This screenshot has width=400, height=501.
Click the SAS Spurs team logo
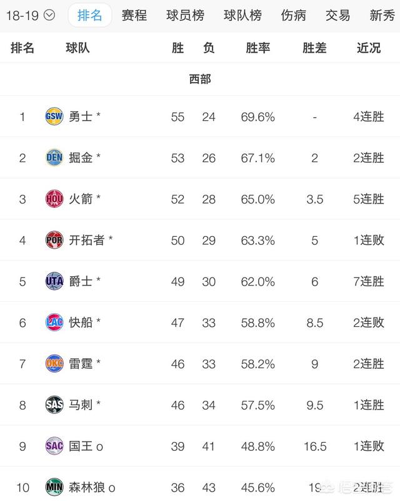pyautogui.click(x=54, y=405)
